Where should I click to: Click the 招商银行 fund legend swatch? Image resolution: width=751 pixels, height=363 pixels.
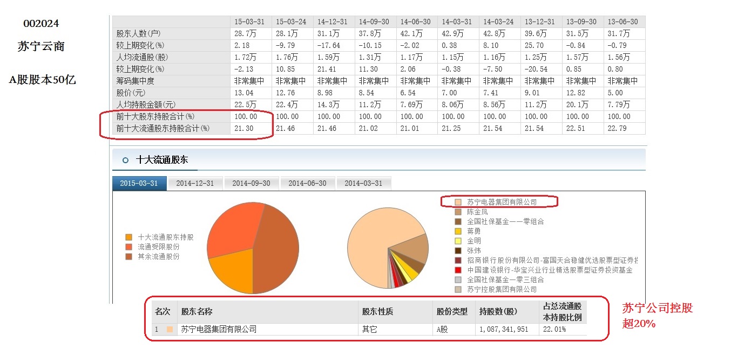(458, 260)
